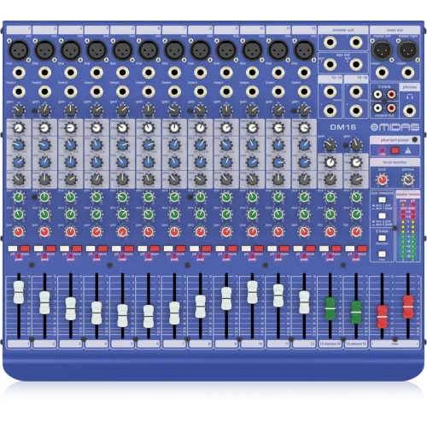Click the DM16 model name
This screenshot has width=427, height=427.
pos(343,127)
